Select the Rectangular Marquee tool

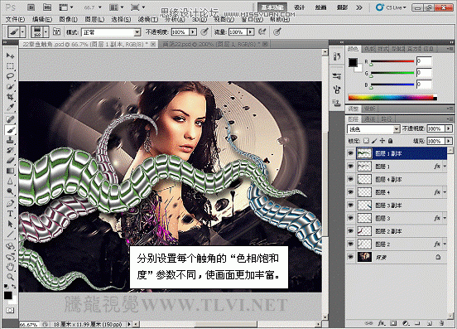coord(10,66)
